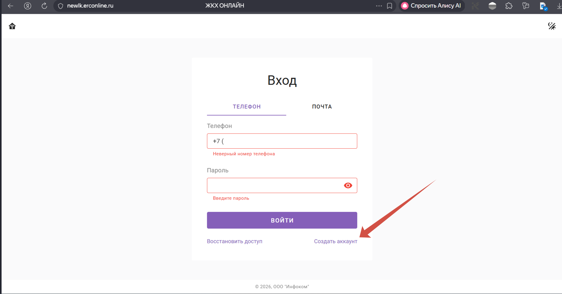The image size is (562, 294).
Task: Open the Восстановить доступ link
Action: pos(234,241)
